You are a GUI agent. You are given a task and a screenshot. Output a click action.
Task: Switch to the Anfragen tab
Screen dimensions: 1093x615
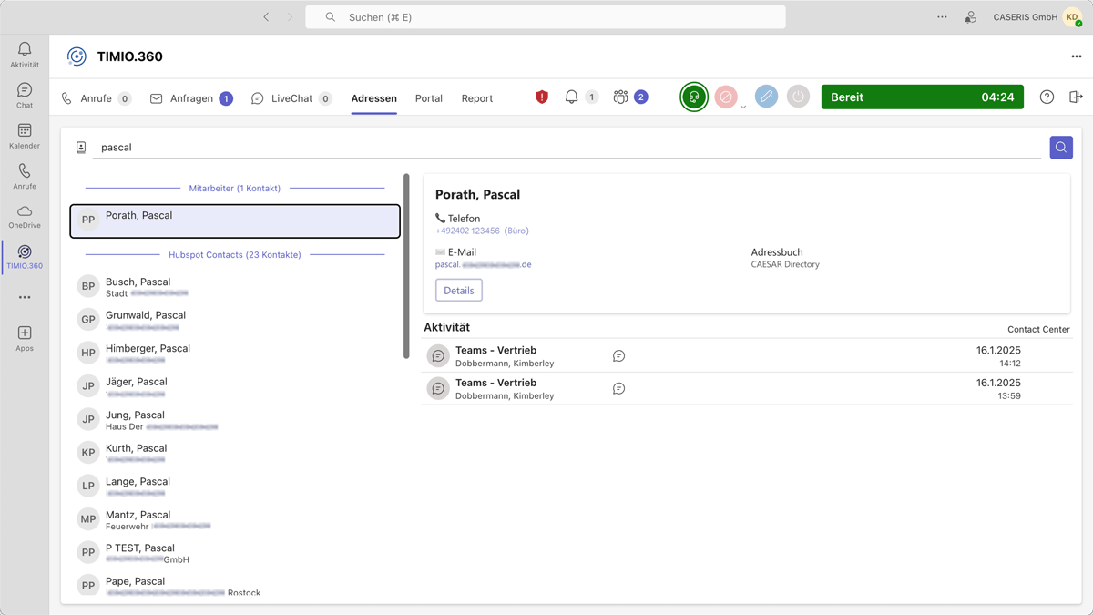(191, 98)
